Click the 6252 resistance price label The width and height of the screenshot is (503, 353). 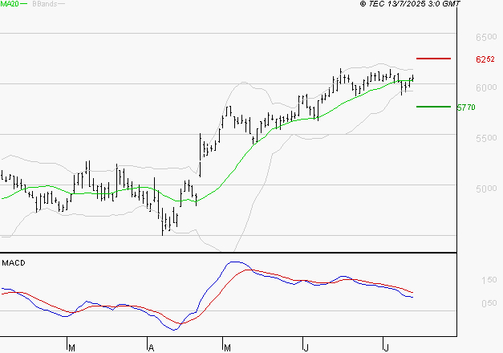(x=485, y=59)
